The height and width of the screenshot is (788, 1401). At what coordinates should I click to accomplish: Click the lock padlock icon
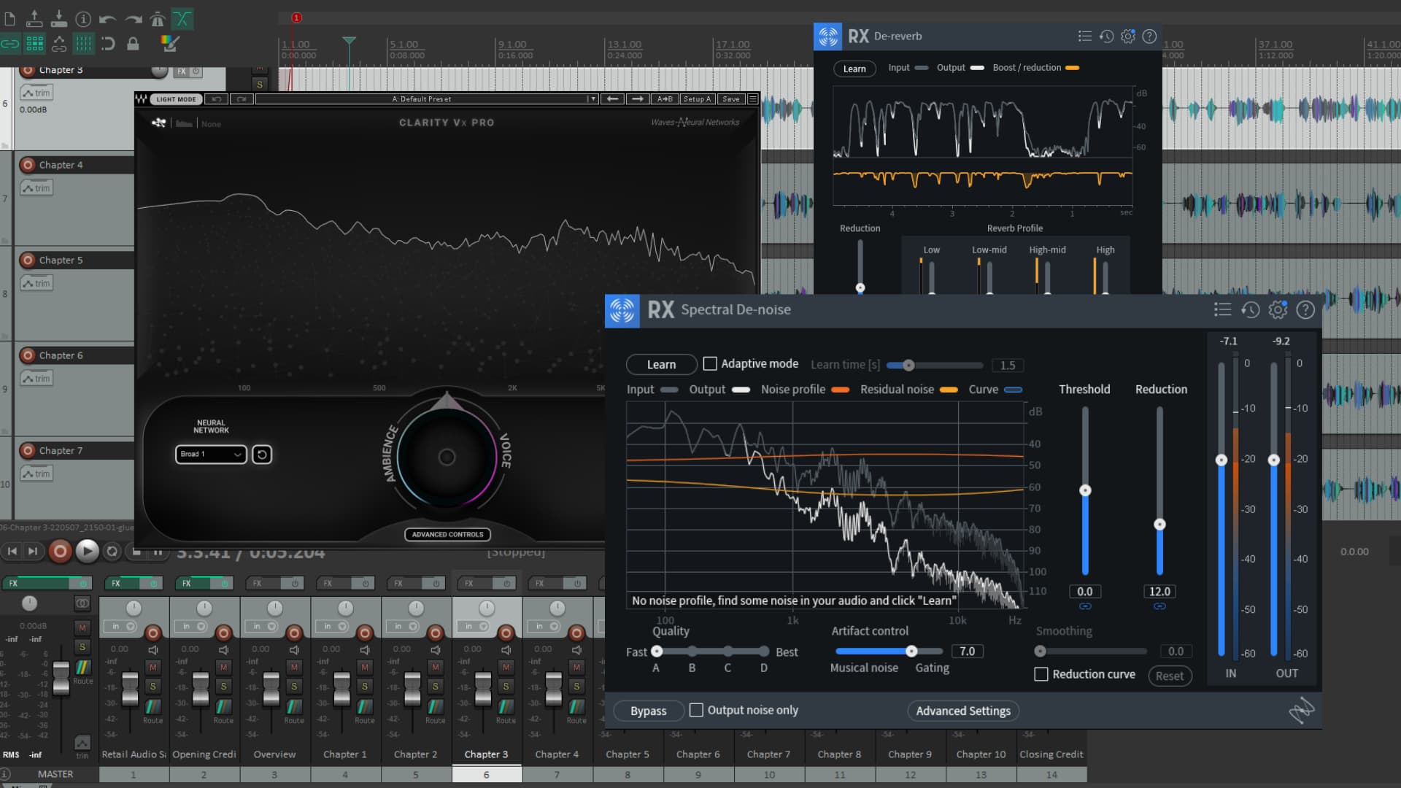point(133,44)
